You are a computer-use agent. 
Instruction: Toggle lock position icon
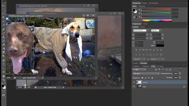pos(149,78)
